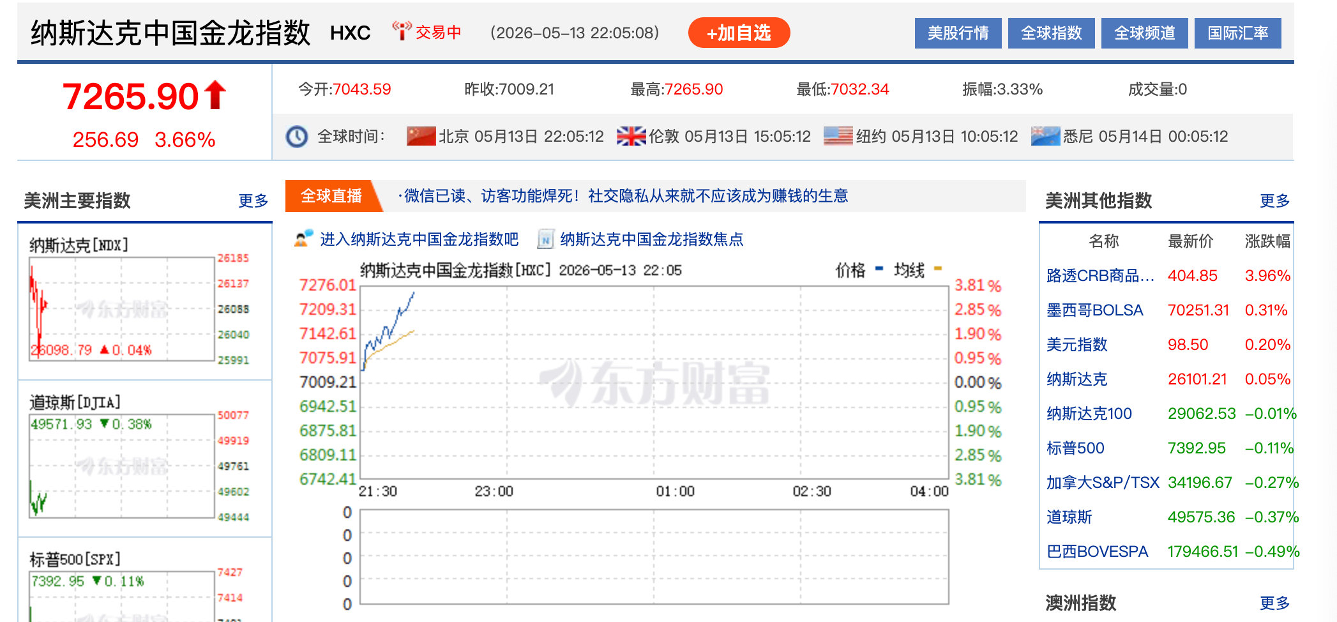Click the 交易中 trading status antenna icon
The width and height of the screenshot is (1337, 622).
[402, 31]
